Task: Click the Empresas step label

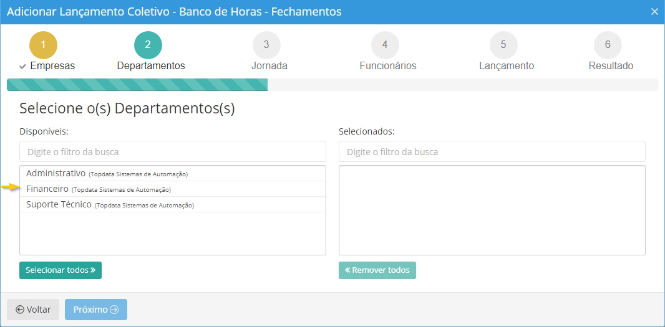Action: click(x=52, y=66)
